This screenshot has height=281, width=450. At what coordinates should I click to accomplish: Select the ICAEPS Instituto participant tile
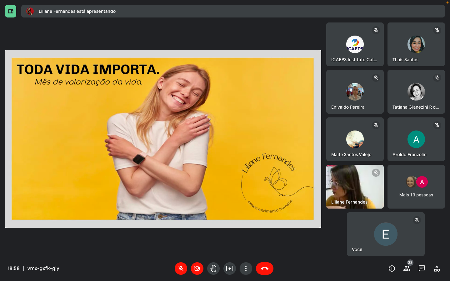(355, 44)
